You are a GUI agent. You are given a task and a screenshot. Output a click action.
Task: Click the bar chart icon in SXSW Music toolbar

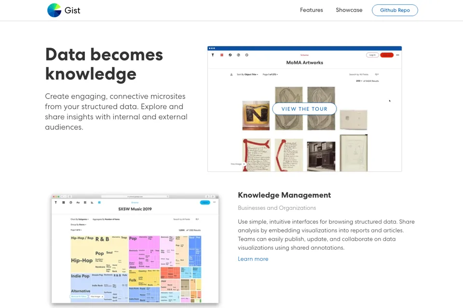click(92, 203)
